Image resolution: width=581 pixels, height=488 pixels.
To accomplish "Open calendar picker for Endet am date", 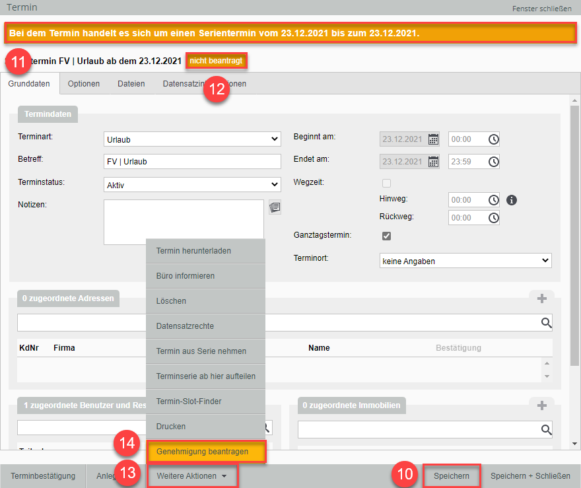I will (433, 162).
